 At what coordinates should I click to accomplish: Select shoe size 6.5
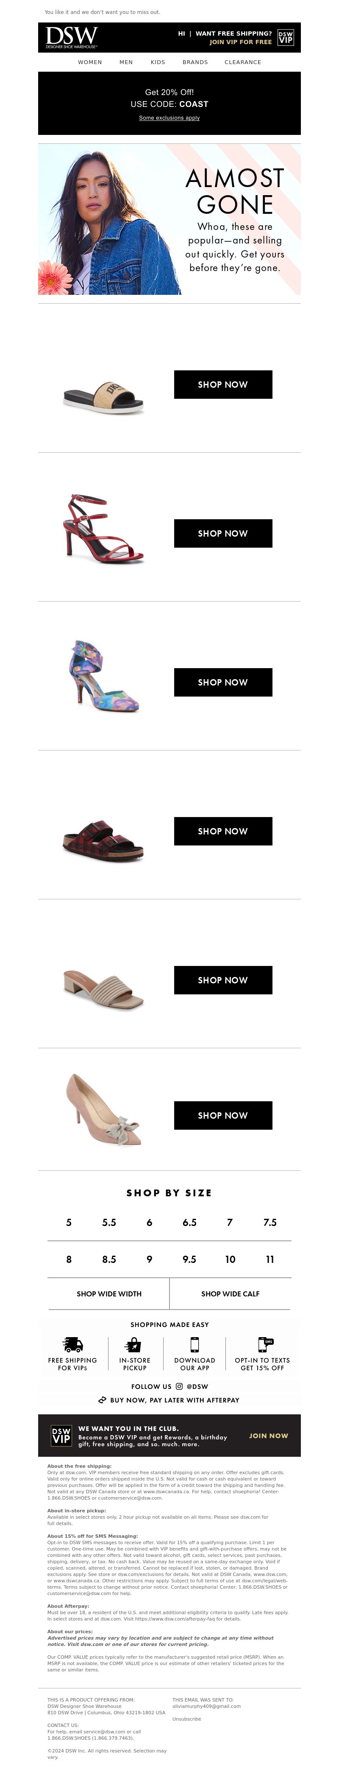[x=189, y=1222]
